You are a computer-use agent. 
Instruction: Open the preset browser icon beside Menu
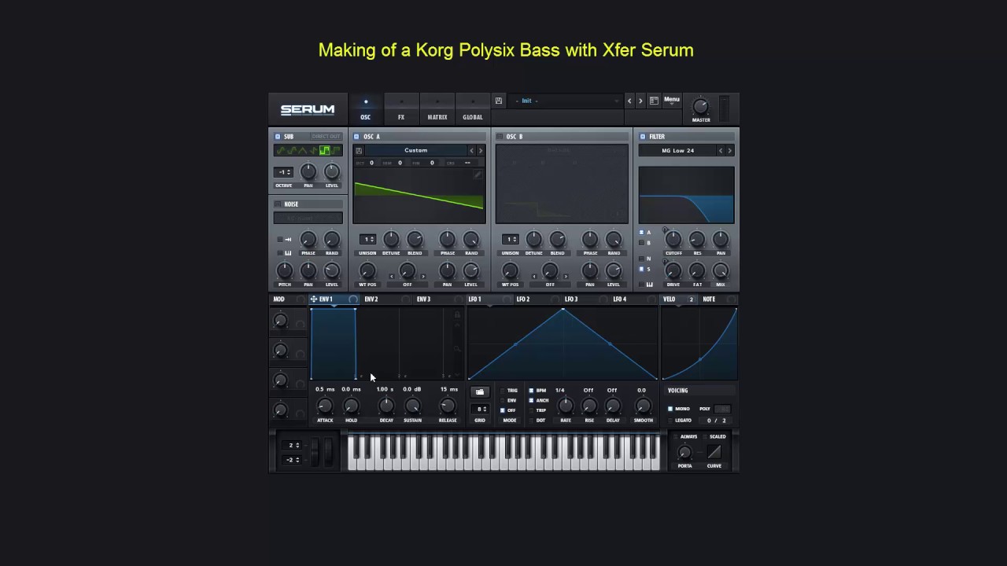point(654,101)
